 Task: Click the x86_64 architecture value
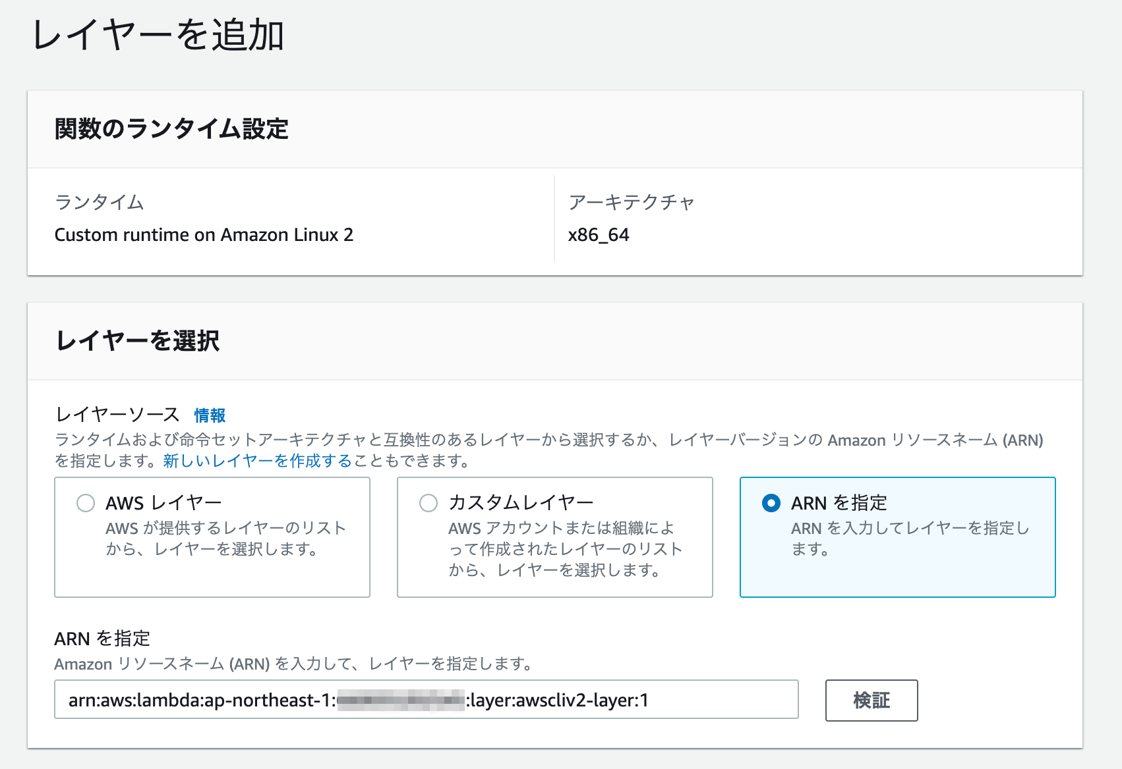pos(599,234)
